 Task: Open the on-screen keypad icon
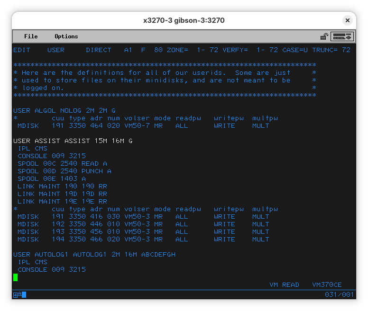tap(342, 36)
